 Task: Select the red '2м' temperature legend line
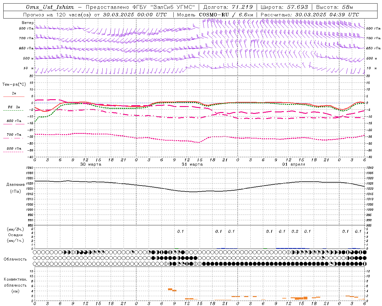pyautogui.click(x=14, y=97)
